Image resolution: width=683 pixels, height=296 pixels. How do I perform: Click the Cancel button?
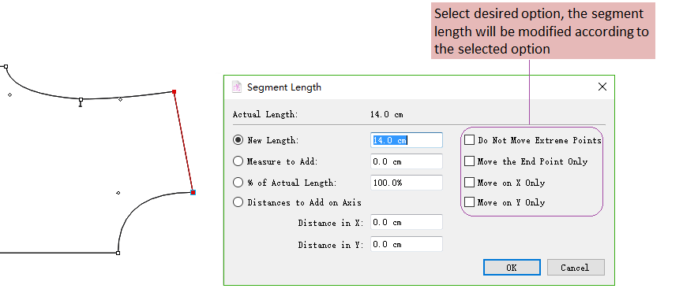click(x=576, y=268)
